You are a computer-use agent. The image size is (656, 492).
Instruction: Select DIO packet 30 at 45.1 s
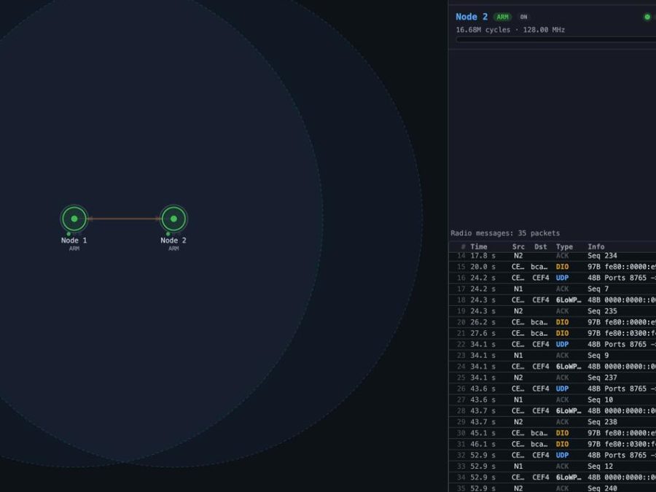[x=552, y=433]
